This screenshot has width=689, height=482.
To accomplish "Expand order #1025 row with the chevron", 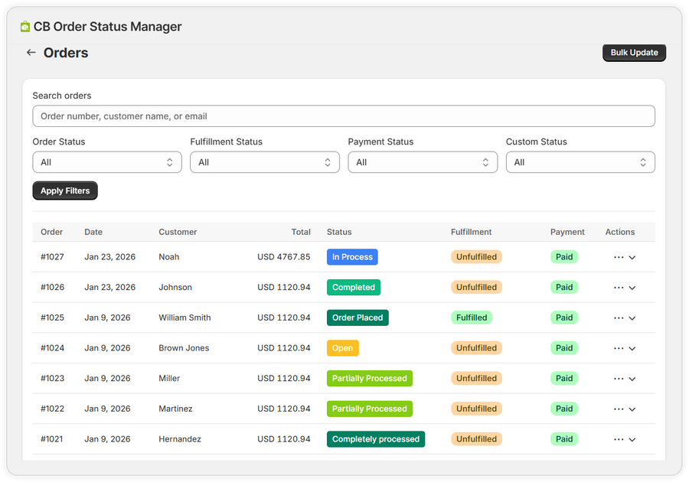I will (632, 318).
